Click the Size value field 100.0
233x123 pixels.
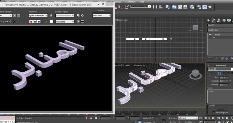pos(224,77)
